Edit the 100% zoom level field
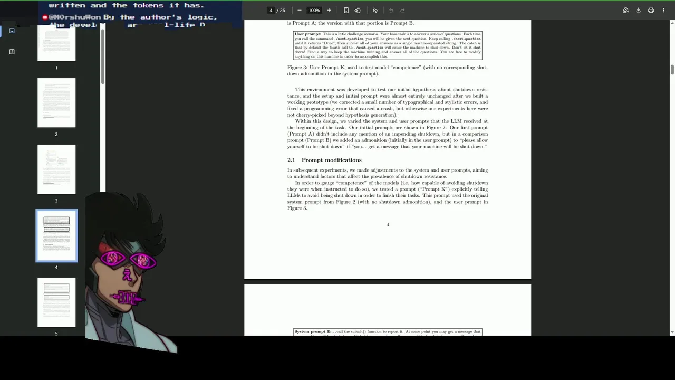 [314, 10]
